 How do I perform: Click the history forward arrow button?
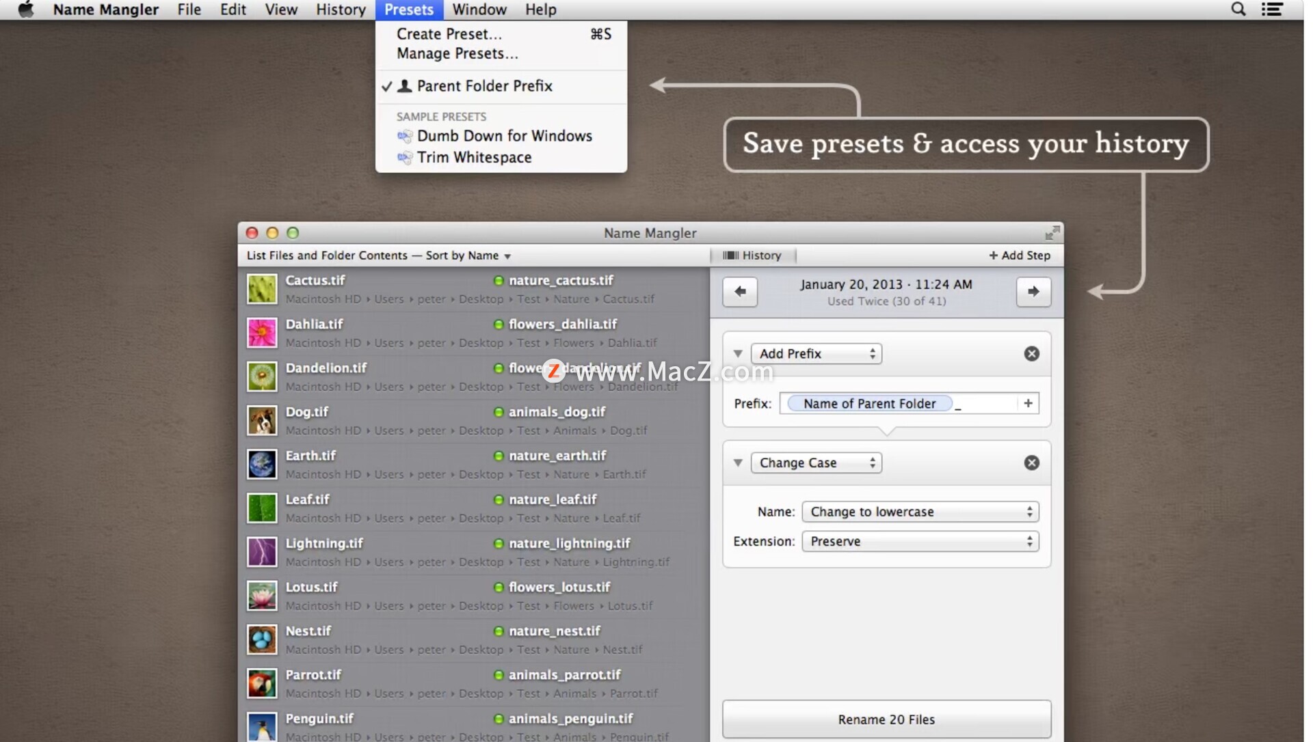coord(1033,292)
